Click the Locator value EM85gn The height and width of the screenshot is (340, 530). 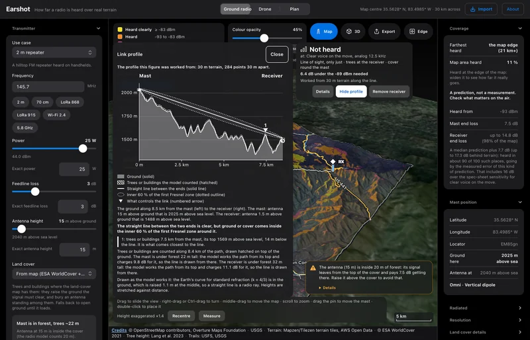[509, 244]
